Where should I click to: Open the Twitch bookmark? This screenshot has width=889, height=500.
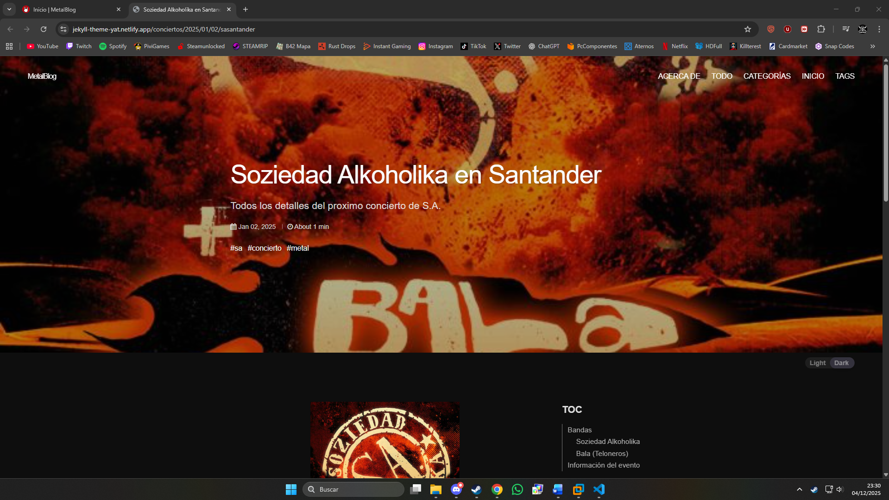(x=79, y=46)
